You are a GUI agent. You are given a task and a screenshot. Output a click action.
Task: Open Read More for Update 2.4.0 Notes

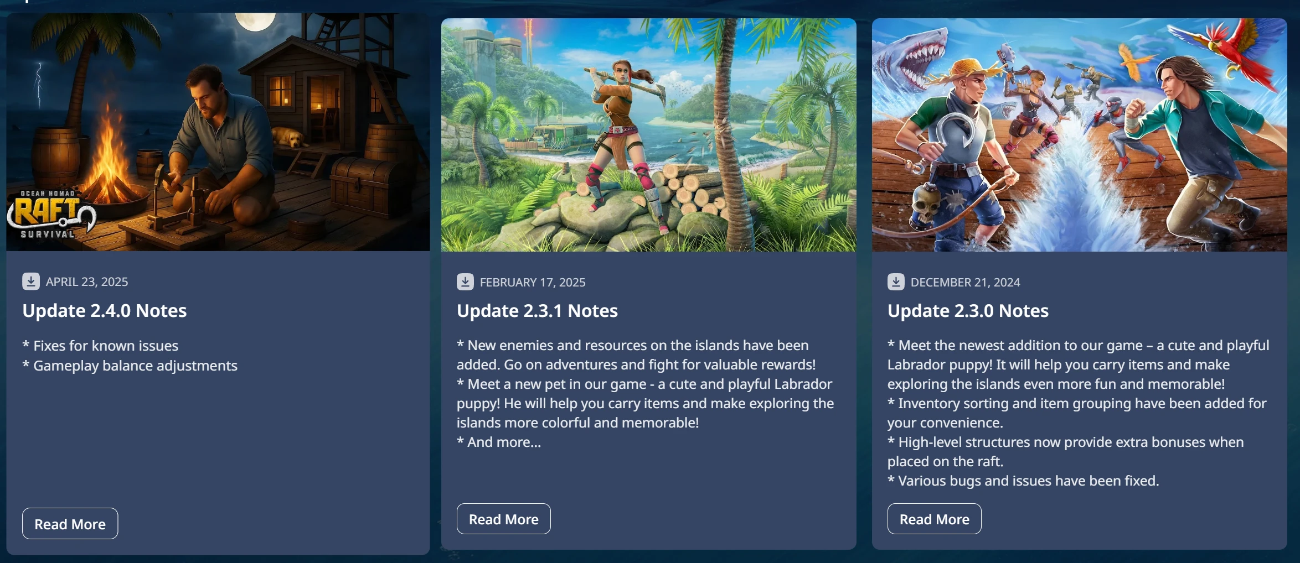pos(70,524)
